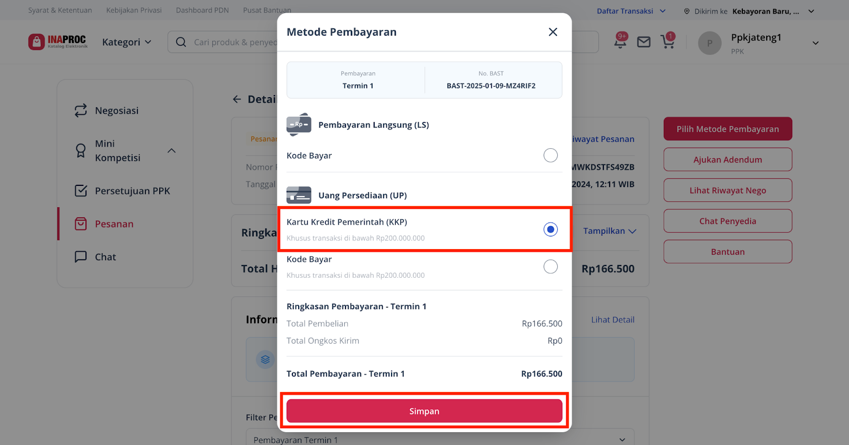Save payment method with Simpan
The image size is (849, 445).
point(424,411)
